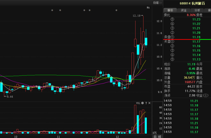The width and height of the screenshot is (211, 138).
Task: Click the 12.0 price axis label
Action: pos(159,21)
